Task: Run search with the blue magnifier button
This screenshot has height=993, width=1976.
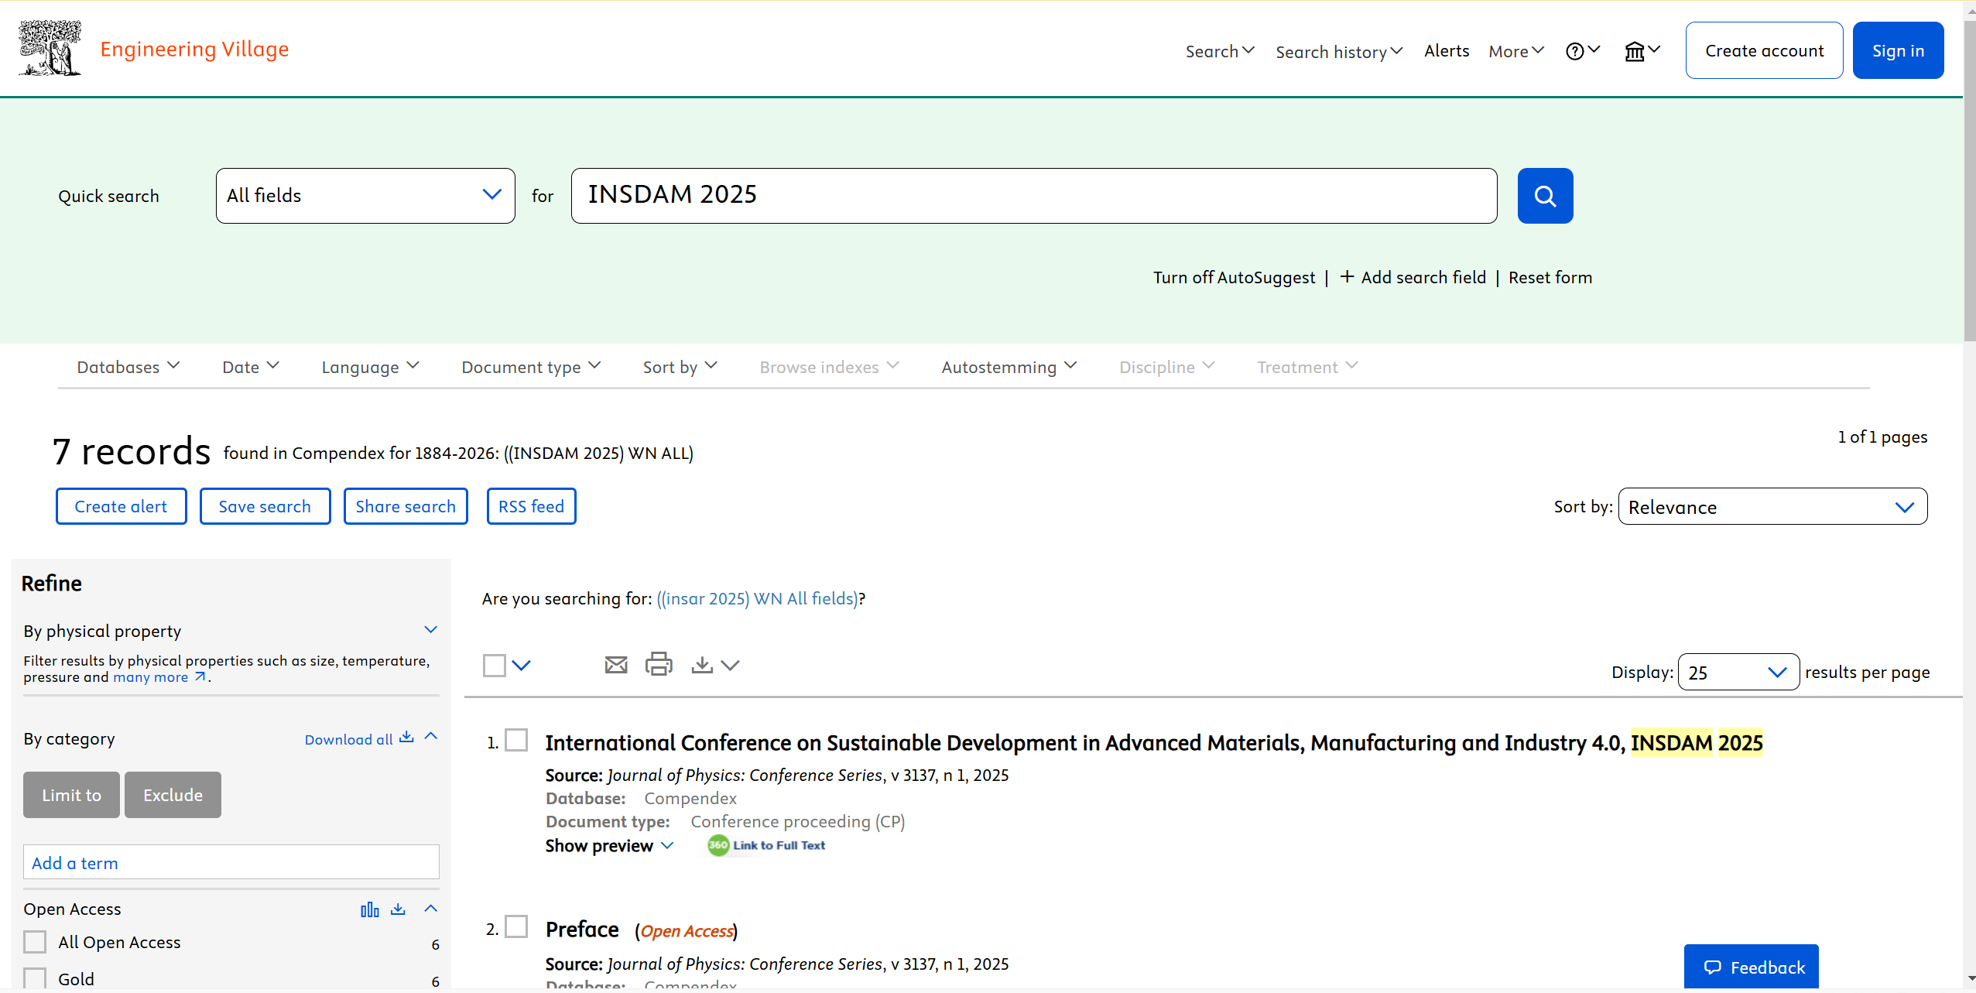Action: 1545,196
